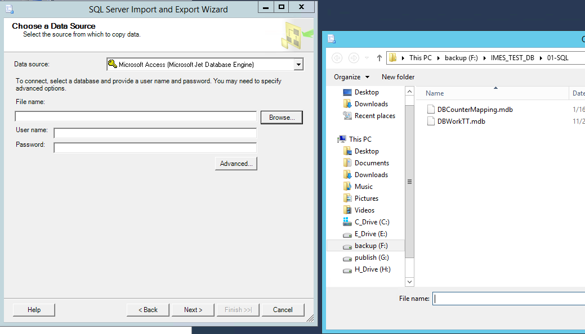This screenshot has width=585, height=334.
Task: Click the Browse... button in the wizard
Action: click(282, 118)
